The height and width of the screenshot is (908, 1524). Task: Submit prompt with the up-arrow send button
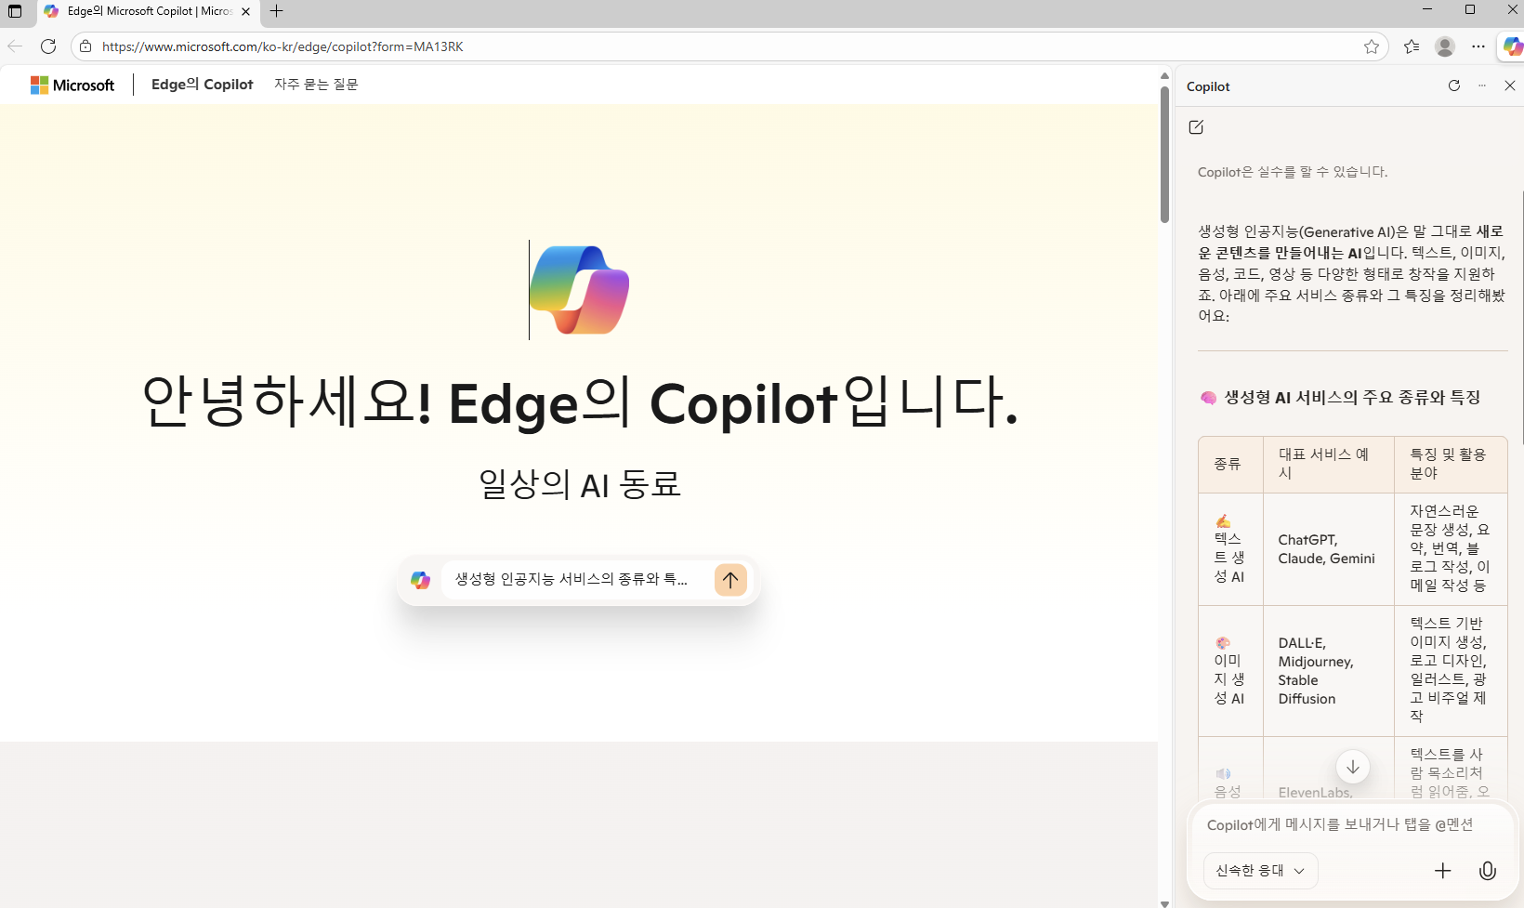click(x=730, y=580)
